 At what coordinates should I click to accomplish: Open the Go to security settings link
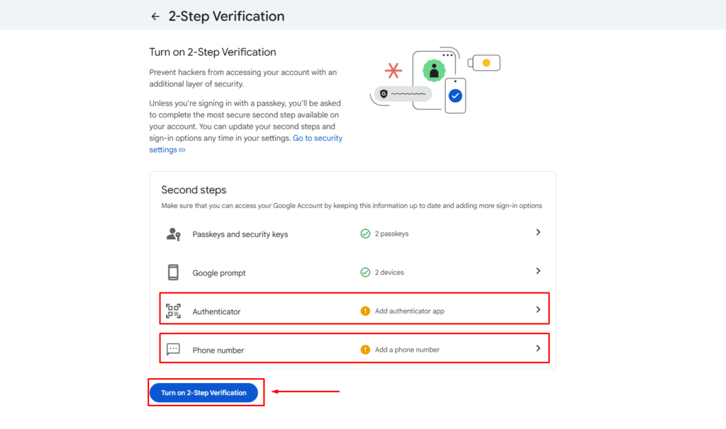318,138
